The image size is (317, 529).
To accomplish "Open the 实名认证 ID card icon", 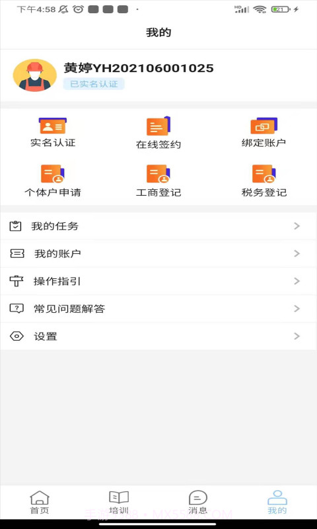I will (53, 126).
